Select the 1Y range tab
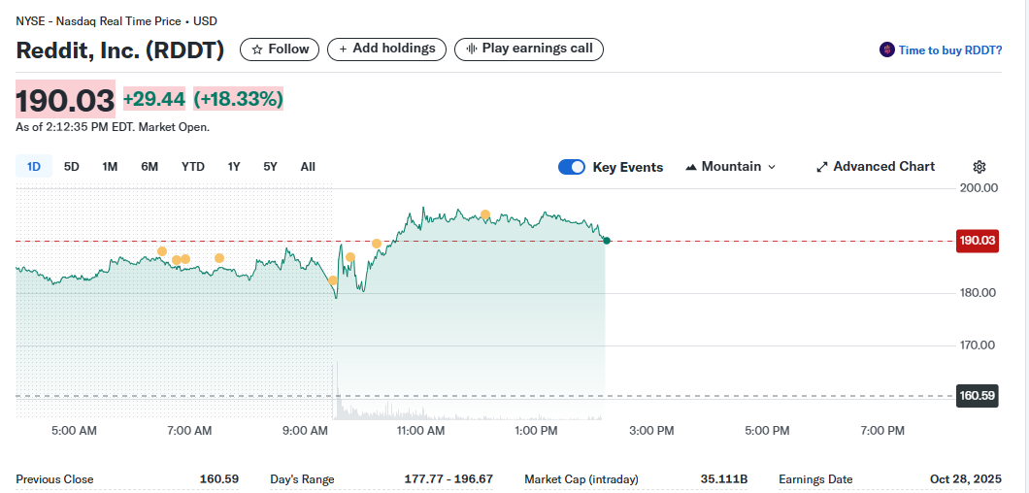The image size is (1029, 493). coord(234,167)
